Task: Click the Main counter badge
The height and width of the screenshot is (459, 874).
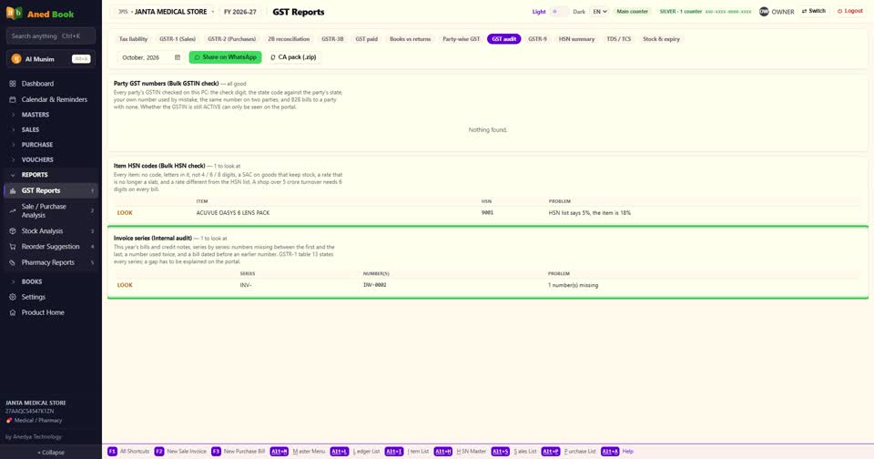Action: [x=632, y=12]
